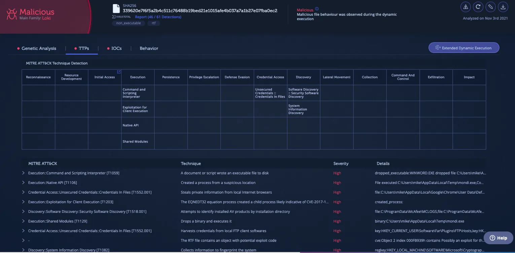Click the file document icon beside SHA256
This screenshot has width=515, height=253.
pyautogui.click(x=116, y=8)
